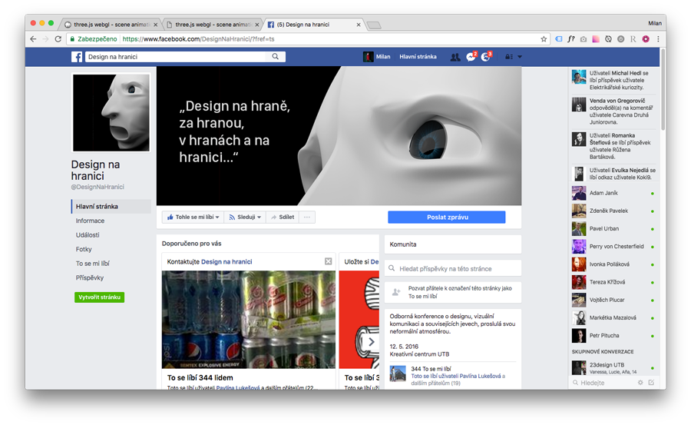This screenshot has width=691, height=425.
Task: Close the 'Kontaktujte Design na hranici' card
Action: [329, 262]
